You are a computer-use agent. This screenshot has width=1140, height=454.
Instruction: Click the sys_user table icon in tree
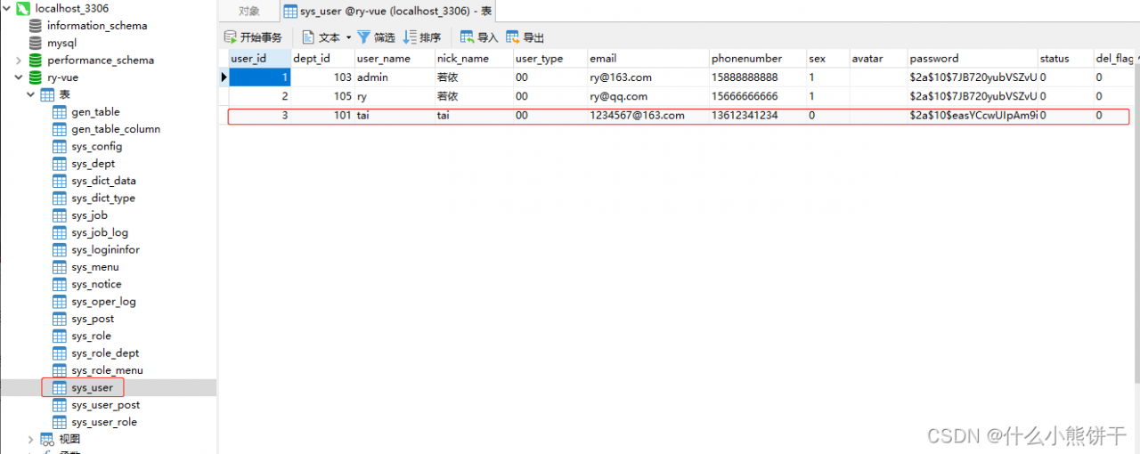[60, 388]
